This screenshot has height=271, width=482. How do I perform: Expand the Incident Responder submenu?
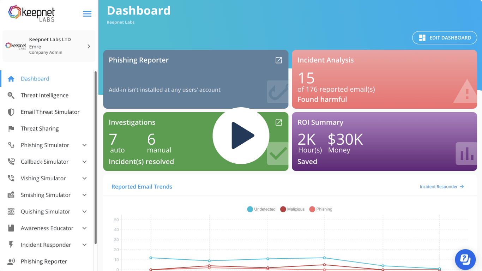(x=84, y=245)
